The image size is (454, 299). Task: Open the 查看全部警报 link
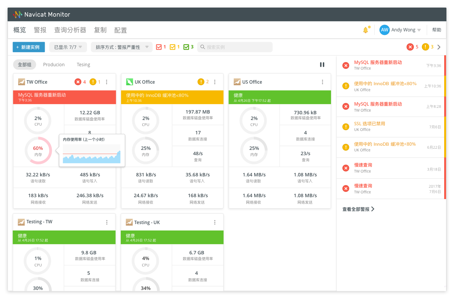[358, 209]
